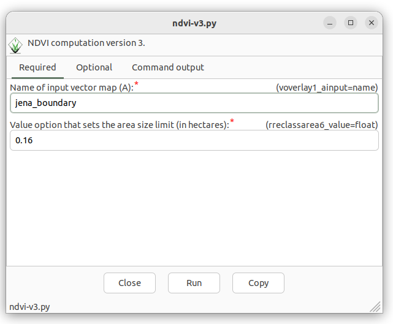
Task: Click the voverlay1_ainput=name parameter hint
Action: point(327,88)
